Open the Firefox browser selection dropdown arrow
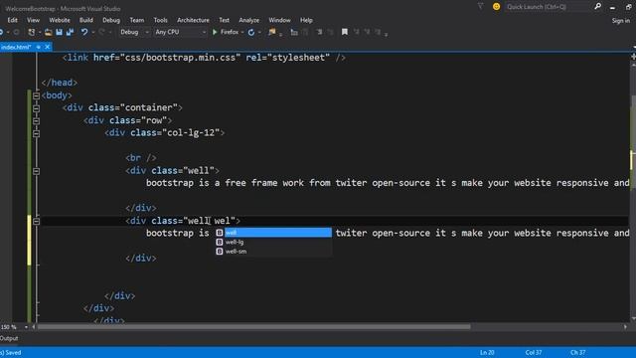Viewport: 636px width, 358px height. click(x=242, y=32)
